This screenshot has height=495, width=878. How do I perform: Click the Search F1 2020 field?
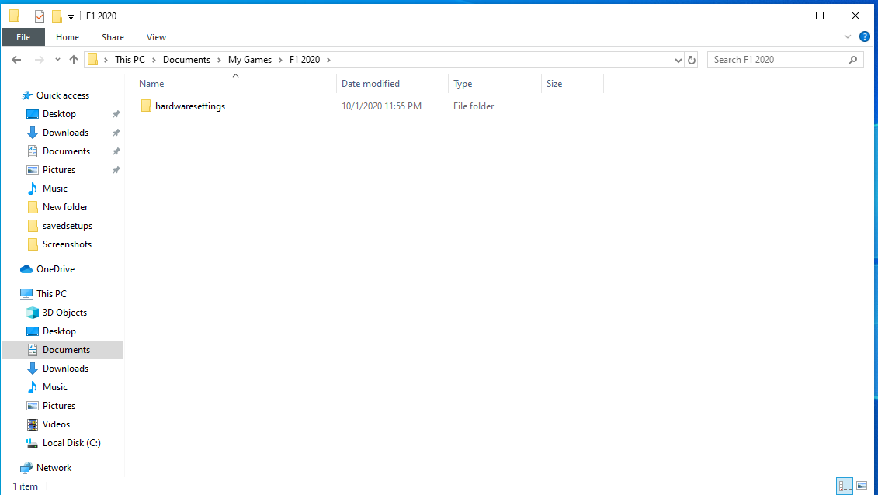784,60
